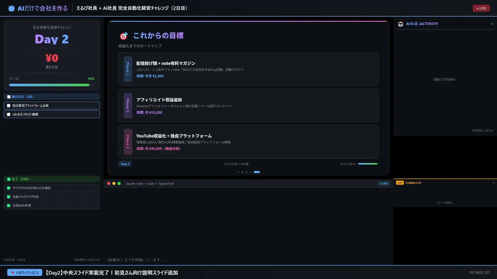The image size is (497, 279).
Task: Click the 完全自動化経営チャレンジ label above Day 2
Action: [52, 28]
